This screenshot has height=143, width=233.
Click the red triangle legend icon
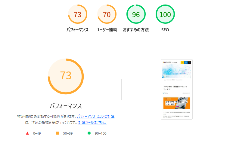pos(27,133)
